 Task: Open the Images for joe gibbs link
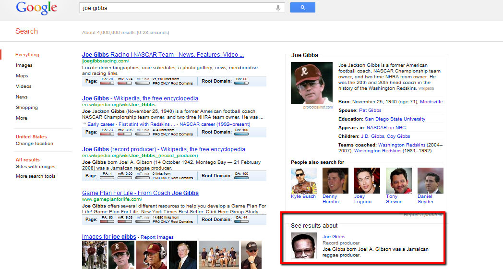[109, 237]
